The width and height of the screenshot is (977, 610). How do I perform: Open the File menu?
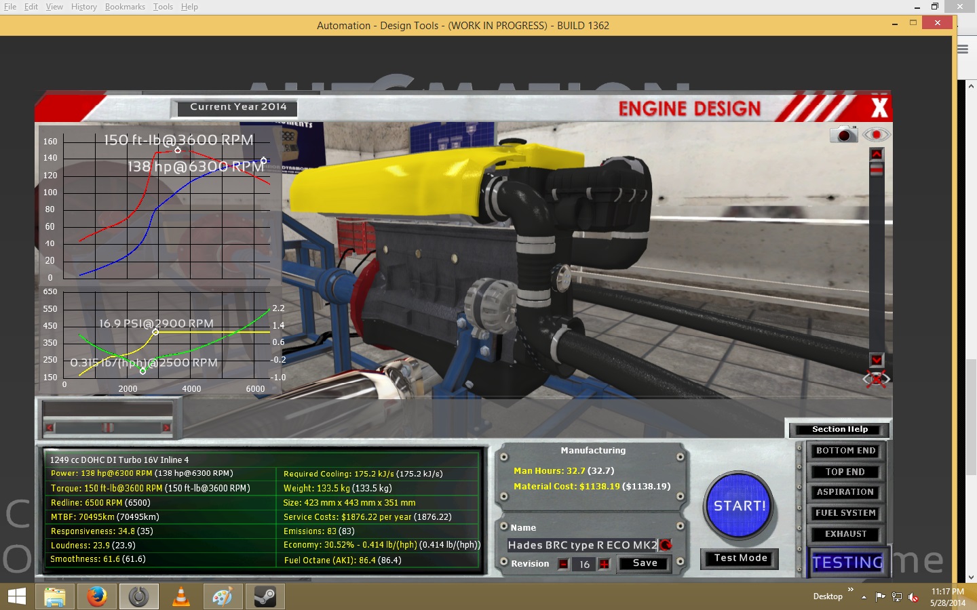tap(10, 7)
